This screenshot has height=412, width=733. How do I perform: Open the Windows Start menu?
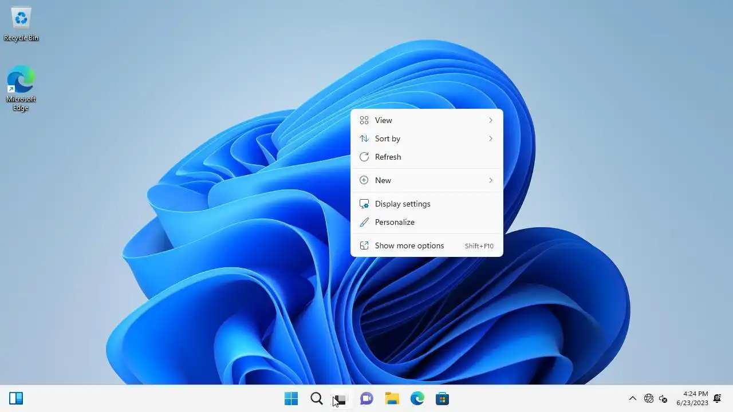[x=291, y=398]
